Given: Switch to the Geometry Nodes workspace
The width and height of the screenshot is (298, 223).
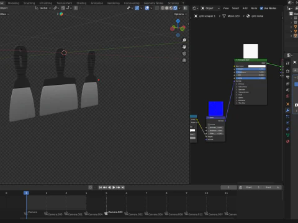Looking at the screenshot, I should pyautogui.click(x=153, y=3).
